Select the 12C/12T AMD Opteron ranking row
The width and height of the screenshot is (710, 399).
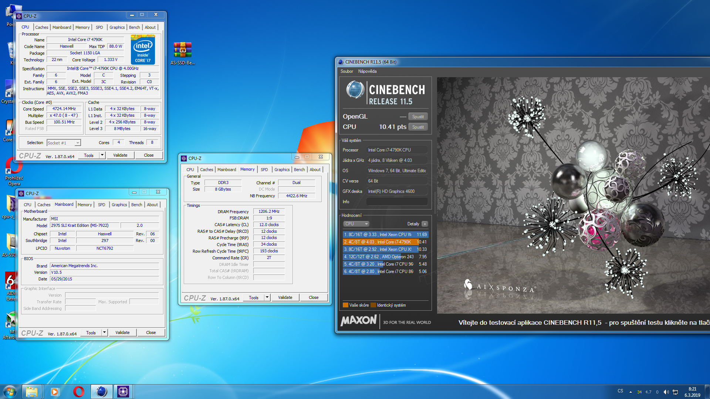385,257
